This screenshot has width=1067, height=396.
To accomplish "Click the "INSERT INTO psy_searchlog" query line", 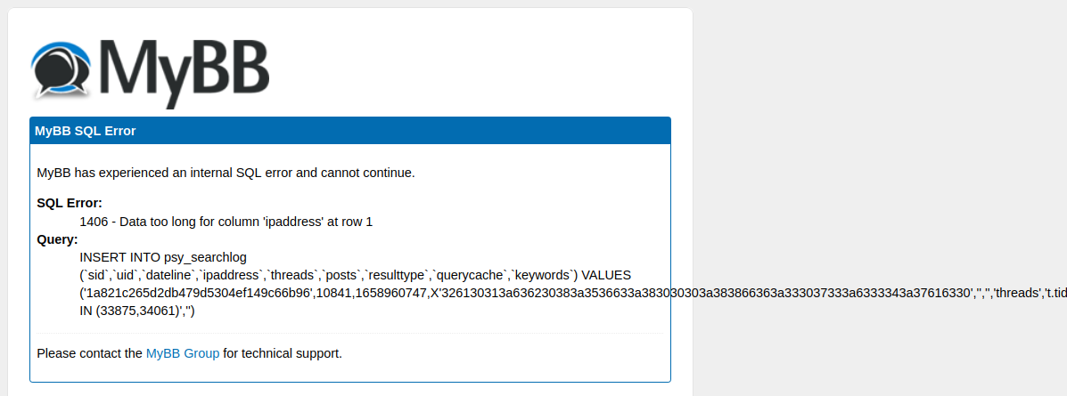I will pyautogui.click(x=163, y=257).
